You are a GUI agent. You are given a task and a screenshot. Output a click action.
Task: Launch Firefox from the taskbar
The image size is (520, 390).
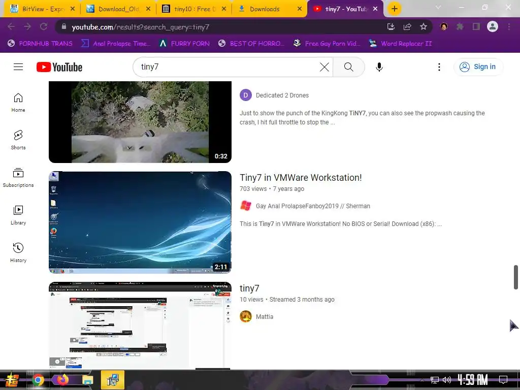(x=62, y=379)
